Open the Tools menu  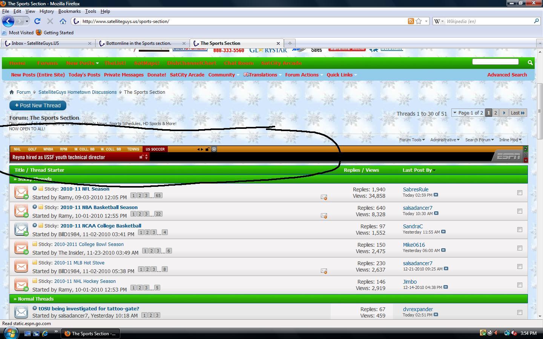tap(90, 11)
